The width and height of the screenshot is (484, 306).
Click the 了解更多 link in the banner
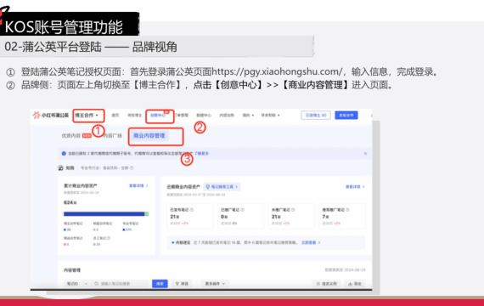201,153
